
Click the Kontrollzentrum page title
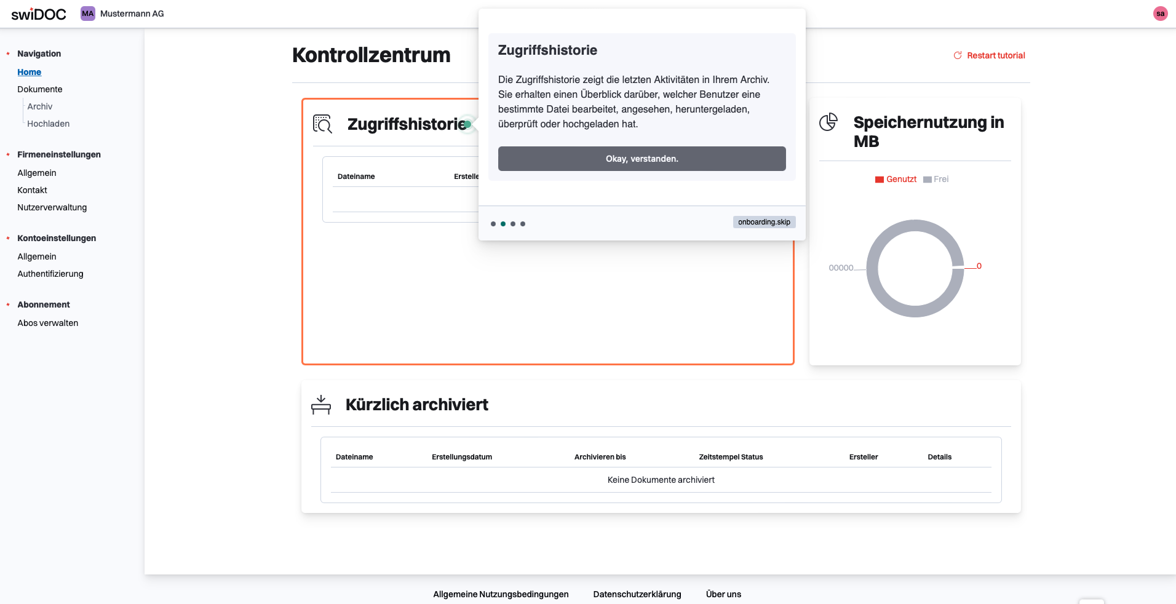(371, 55)
